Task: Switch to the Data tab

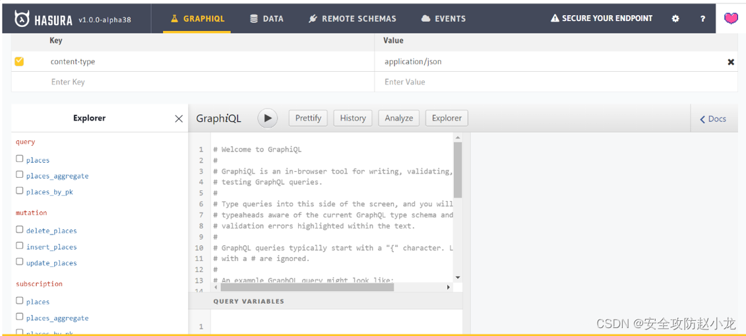Action: 266,19
